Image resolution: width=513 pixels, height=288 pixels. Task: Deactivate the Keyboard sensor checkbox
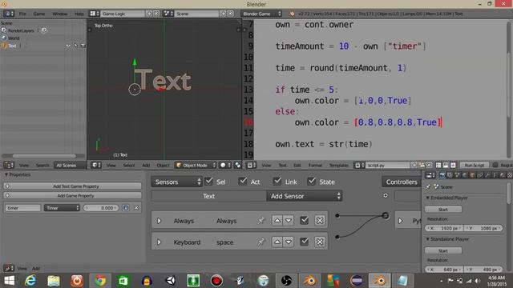(305, 242)
